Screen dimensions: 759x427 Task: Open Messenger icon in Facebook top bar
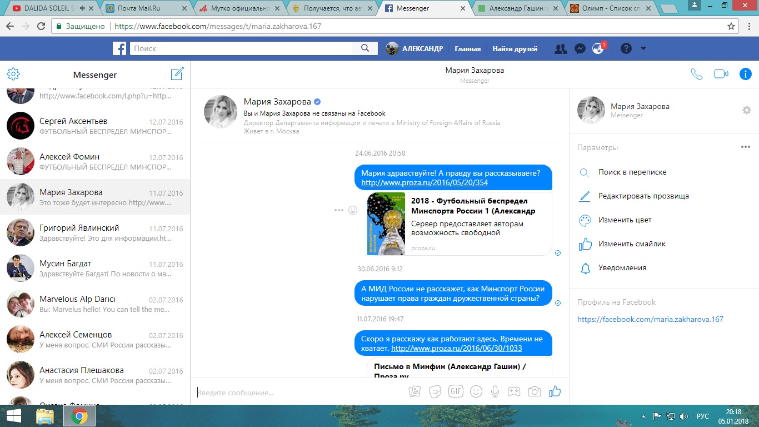[579, 49]
